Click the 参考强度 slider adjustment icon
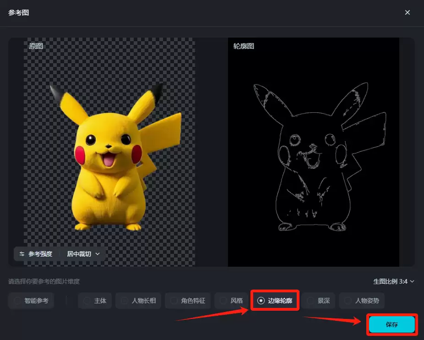Viewport: 424px width, 340px height. [22, 254]
